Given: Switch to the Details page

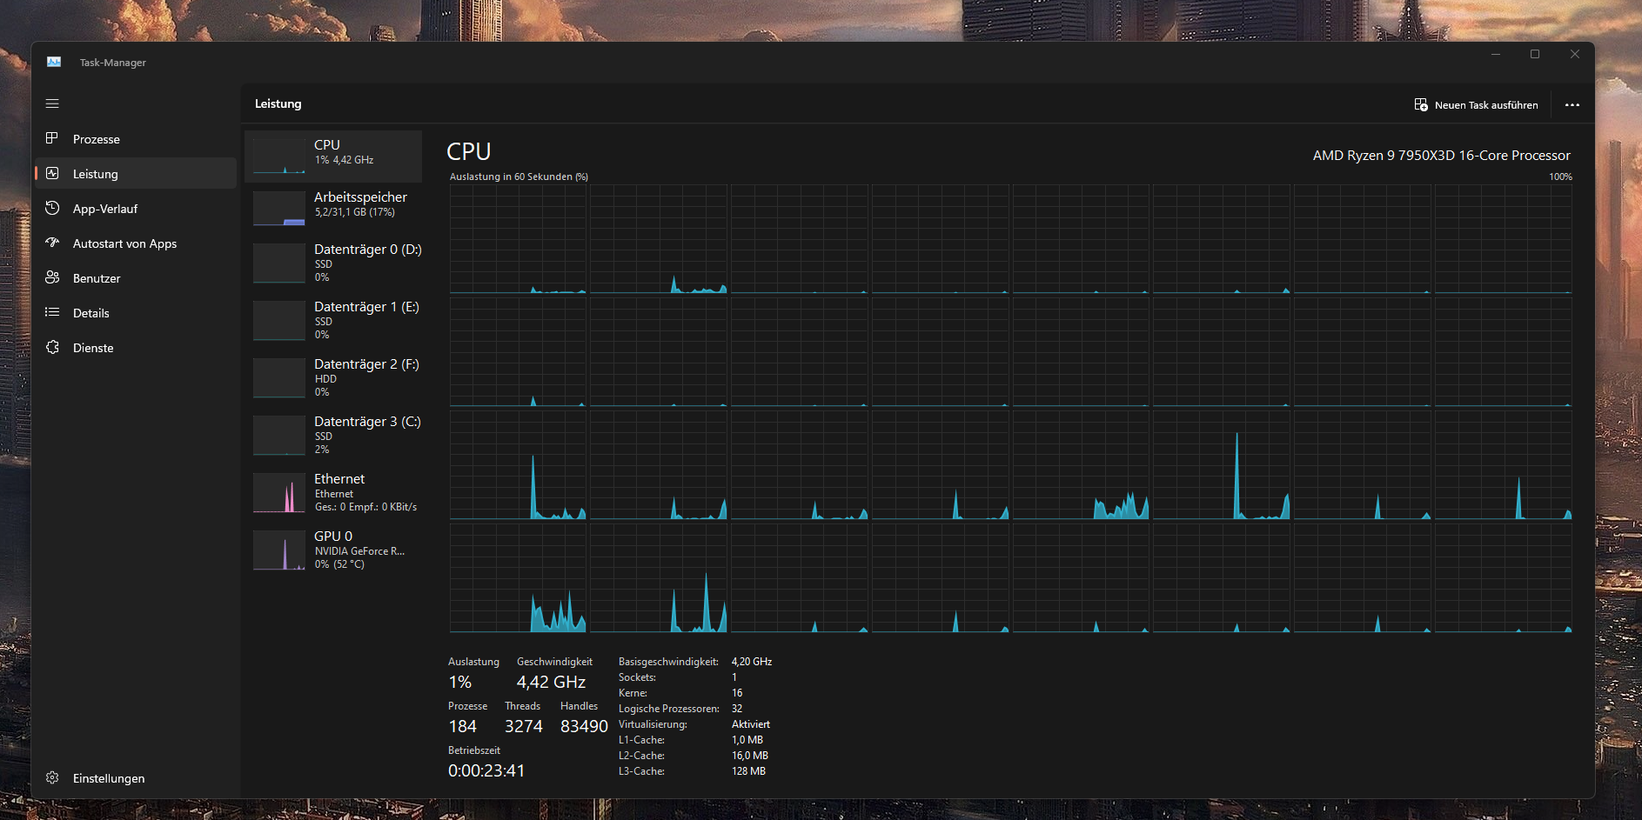Looking at the screenshot, I should (136, 313).
